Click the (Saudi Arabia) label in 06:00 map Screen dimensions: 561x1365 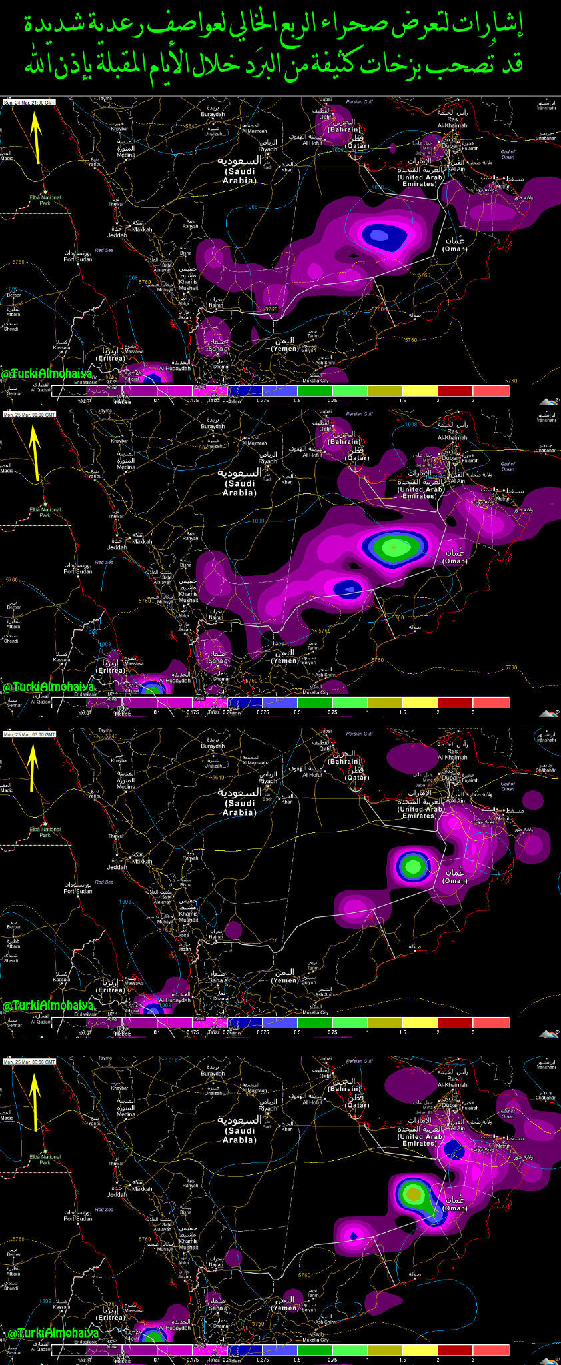pos(239,1135)
